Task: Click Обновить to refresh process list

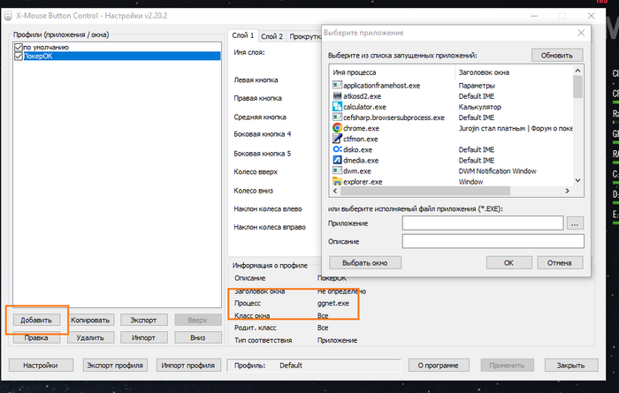Action: click(x=557, y=55)
